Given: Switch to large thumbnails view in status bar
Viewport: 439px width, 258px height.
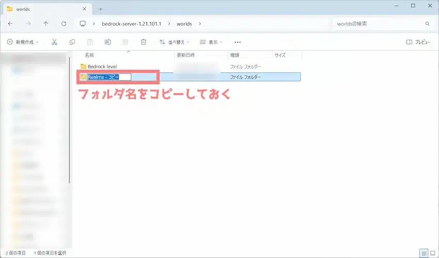Looking at the screenshot, I should (432, 253).
